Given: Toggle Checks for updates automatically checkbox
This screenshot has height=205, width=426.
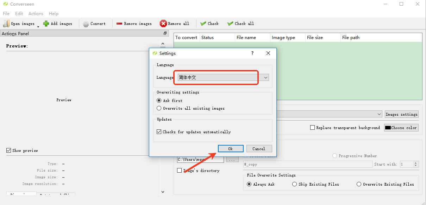Looking at the screenshot, I should pyautogui.click(x=159, y=132).
